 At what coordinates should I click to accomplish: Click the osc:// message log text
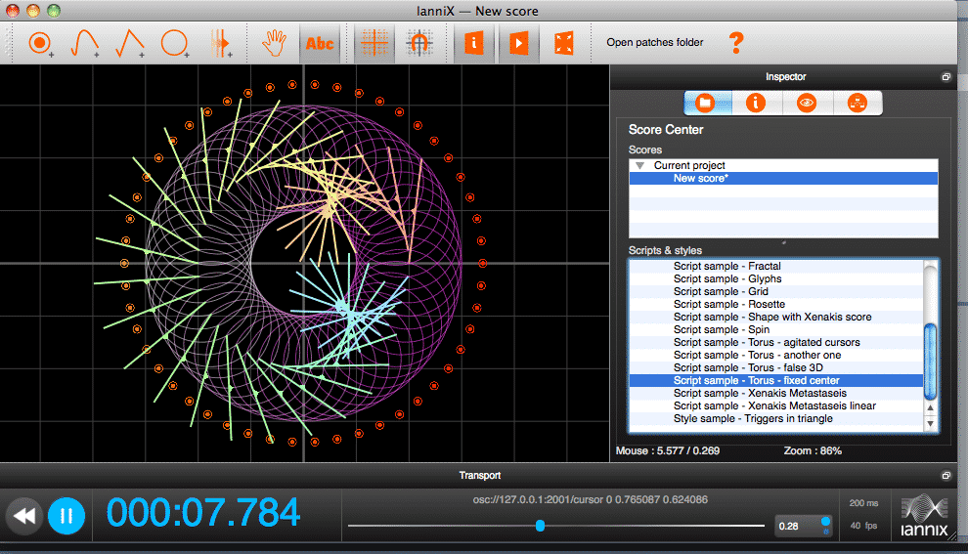coord(591,499)
